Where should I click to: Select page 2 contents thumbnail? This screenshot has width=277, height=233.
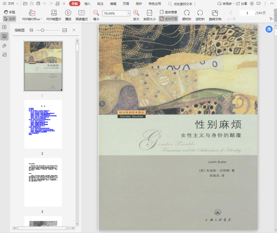pos(43,124)
